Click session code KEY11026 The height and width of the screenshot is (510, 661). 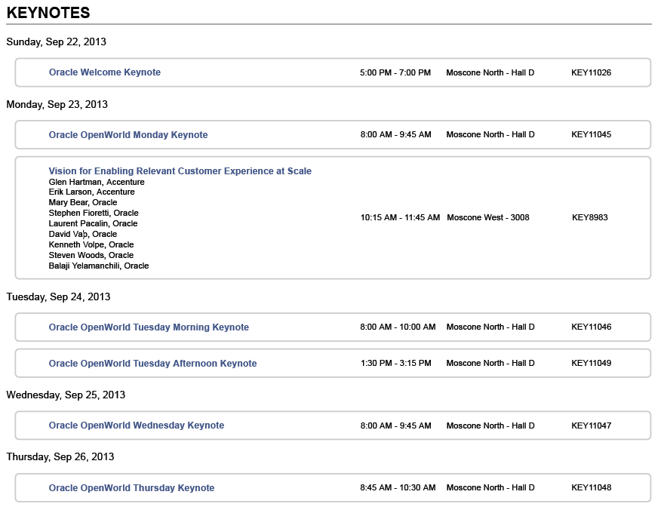[x=591, y=73]
